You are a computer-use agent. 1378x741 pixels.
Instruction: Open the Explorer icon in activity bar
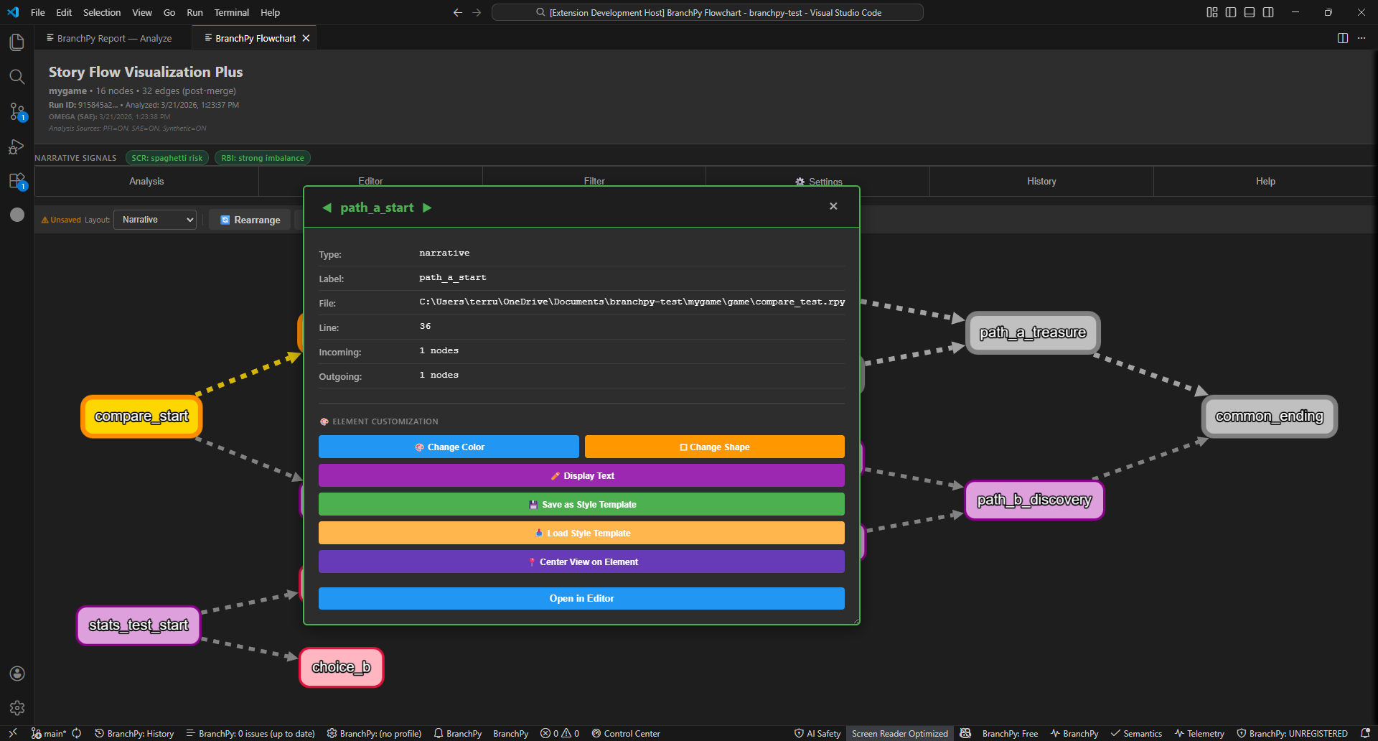[17, 42]
